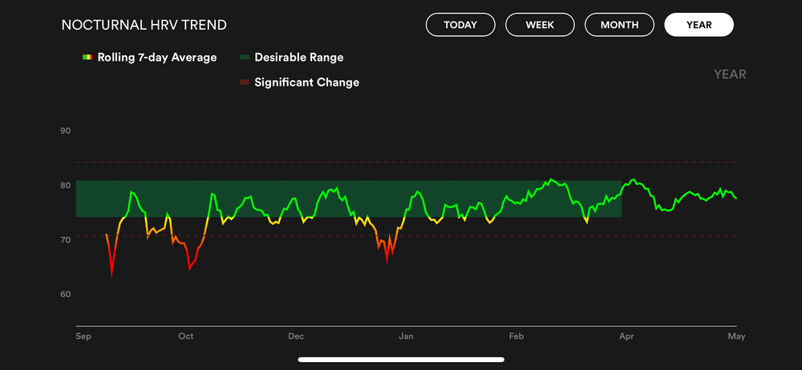Open the MONTH time range

[x=619, y=25]
